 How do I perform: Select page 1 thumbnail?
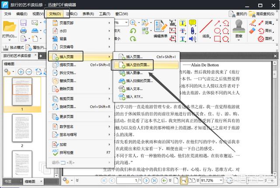coord(22,92)
